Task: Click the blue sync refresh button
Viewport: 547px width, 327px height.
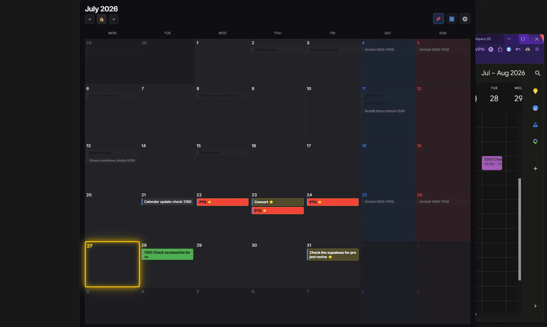Action: [x=451, y=19]
